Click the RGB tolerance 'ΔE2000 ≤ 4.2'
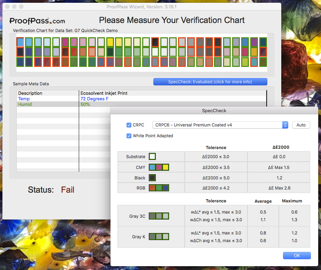 coord(216,188)
